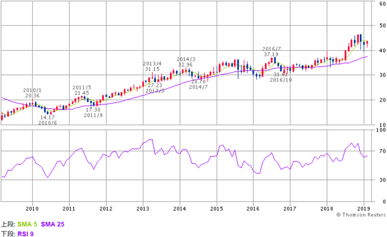Click the Thomson Reuters copyright text
Image resolution: width=387 pixels, height=237 pixels.
click(361, 215)
